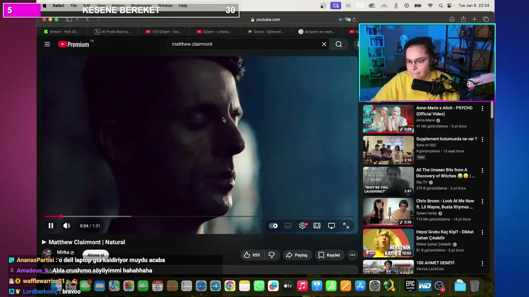Expand the sidebar tab group chevron
The width and height of the screenshot is (529, 297).
(77, 19)
